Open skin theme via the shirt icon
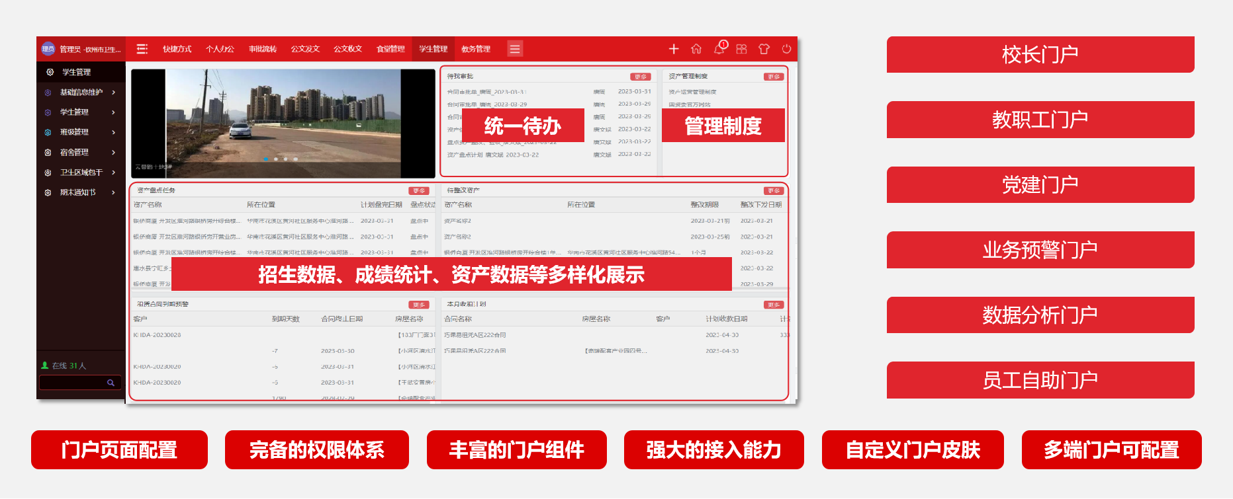 764,49
